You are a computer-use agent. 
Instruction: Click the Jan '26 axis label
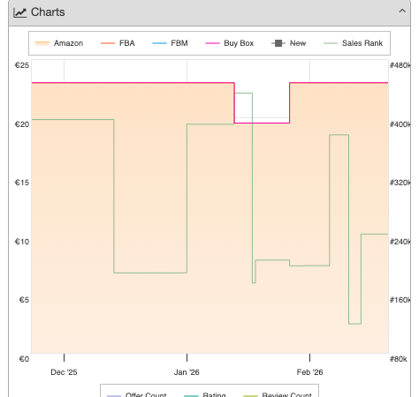187,372
